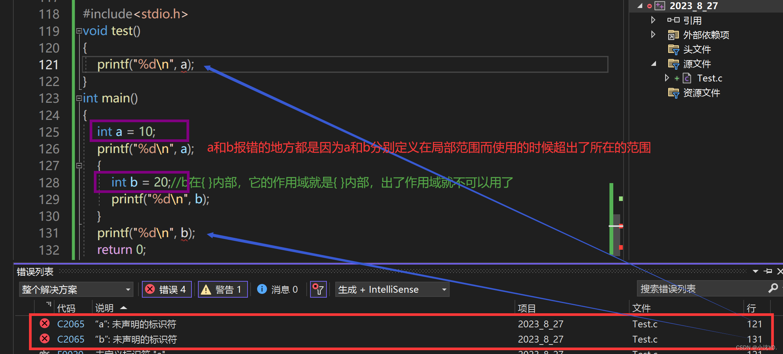This screenshot has width=783, height=354.
Task: Collapse the inner block fold marker at line 127
Action: 79,166
